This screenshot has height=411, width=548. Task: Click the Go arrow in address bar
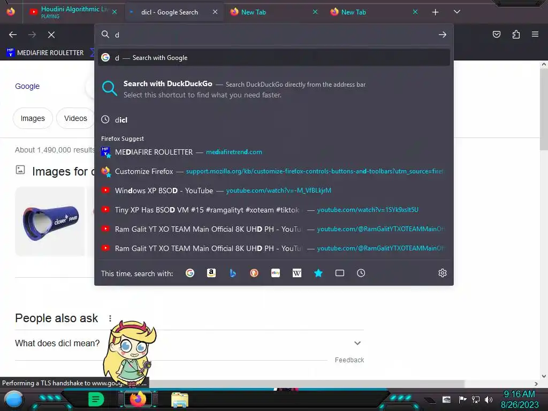click(443, 35)
